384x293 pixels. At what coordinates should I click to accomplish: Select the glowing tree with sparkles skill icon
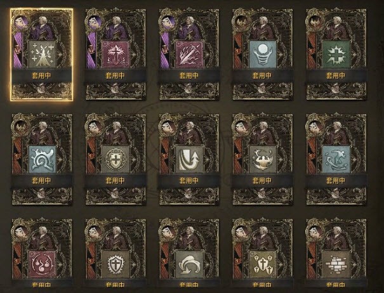click(42, 54)
